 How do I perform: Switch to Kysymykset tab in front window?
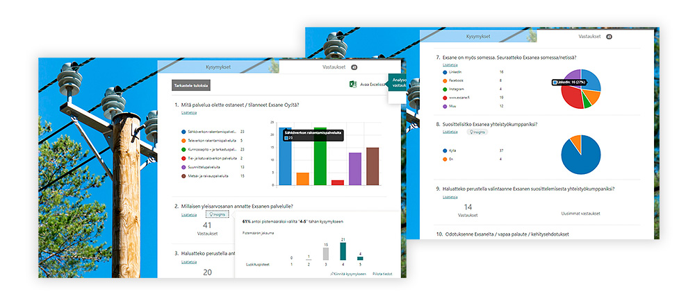tap(218, 67)
